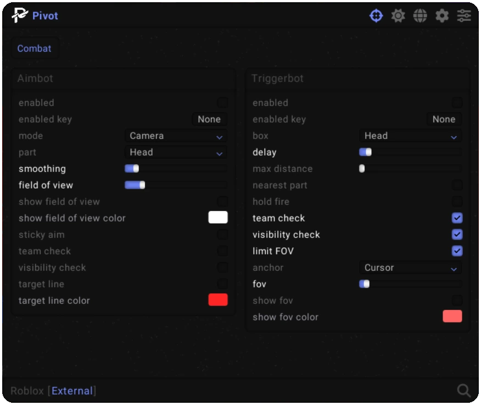Screen dimensions: 481x405
Task: Adjust the Triggerbot fov slider
Action: 411,284
